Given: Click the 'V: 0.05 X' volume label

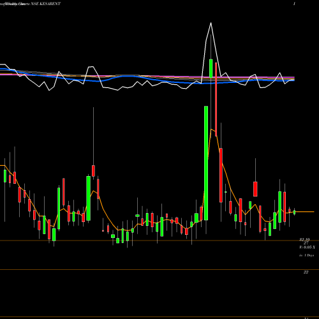Looking at the screenshot, I should [308, 248].
